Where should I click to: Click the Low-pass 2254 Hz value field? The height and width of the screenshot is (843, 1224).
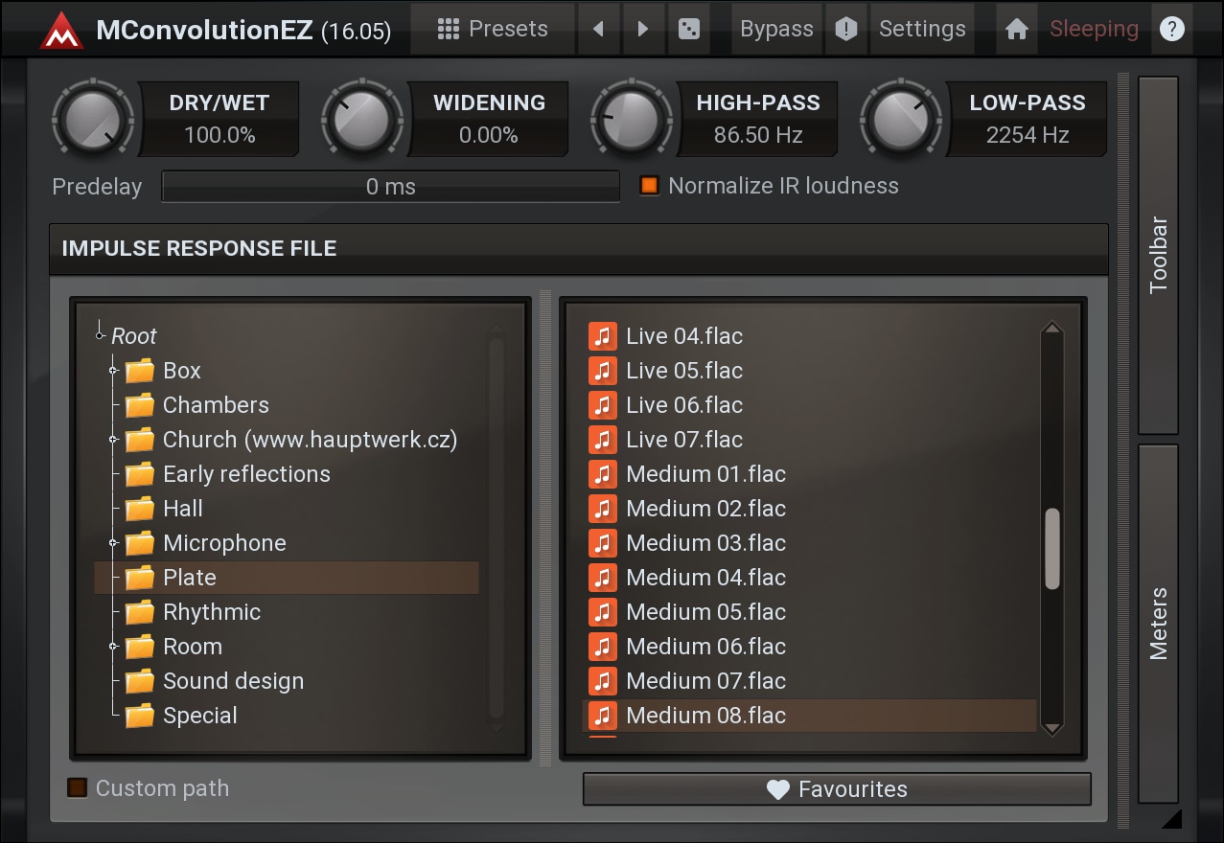[x=1028, y=135]
